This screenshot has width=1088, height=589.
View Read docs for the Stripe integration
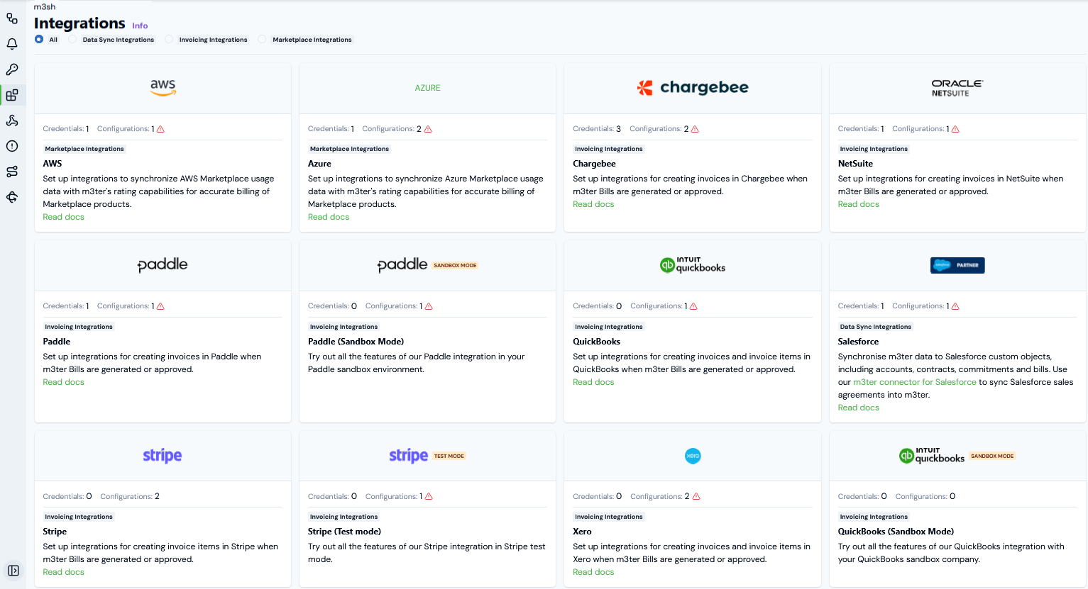tap(63, 572)
